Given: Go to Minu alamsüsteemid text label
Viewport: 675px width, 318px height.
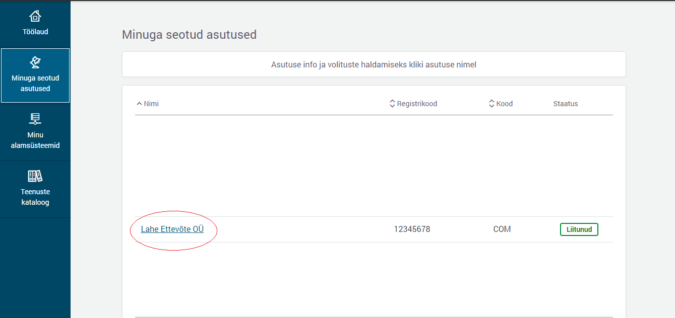Looking at the screenshot, I should [35, 140].
